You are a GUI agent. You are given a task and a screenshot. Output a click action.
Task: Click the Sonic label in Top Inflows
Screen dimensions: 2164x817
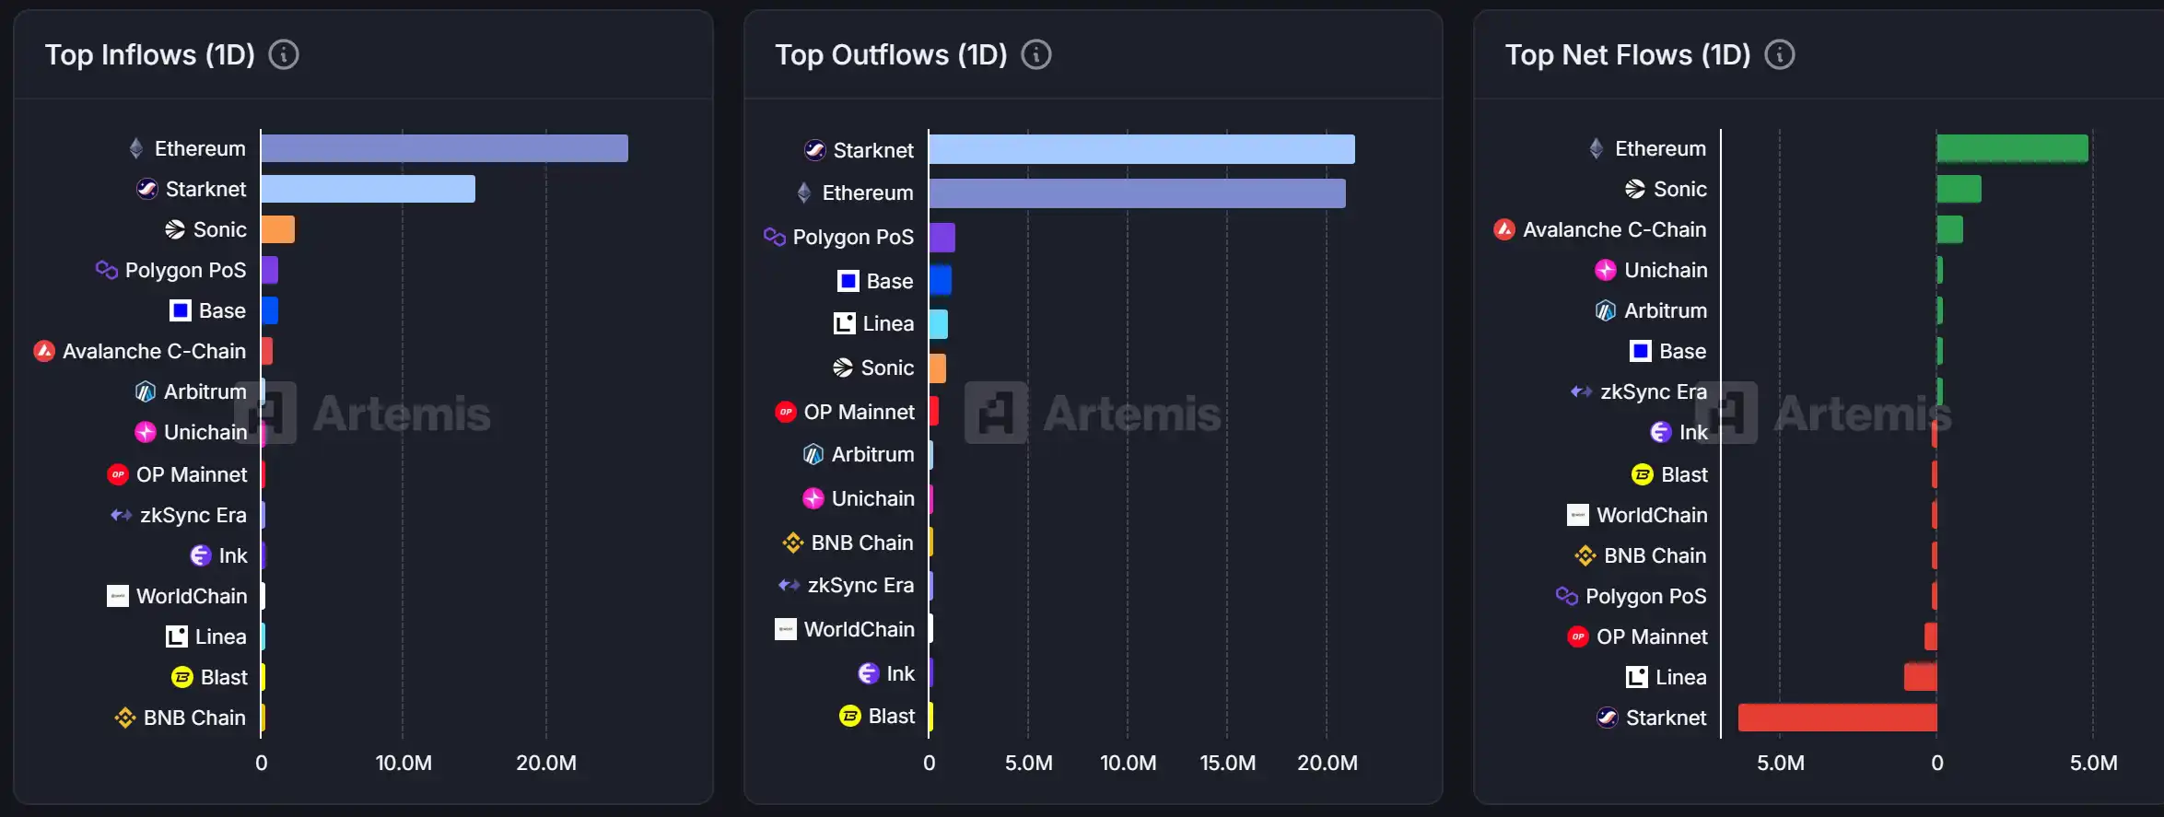tap(219, 229)
